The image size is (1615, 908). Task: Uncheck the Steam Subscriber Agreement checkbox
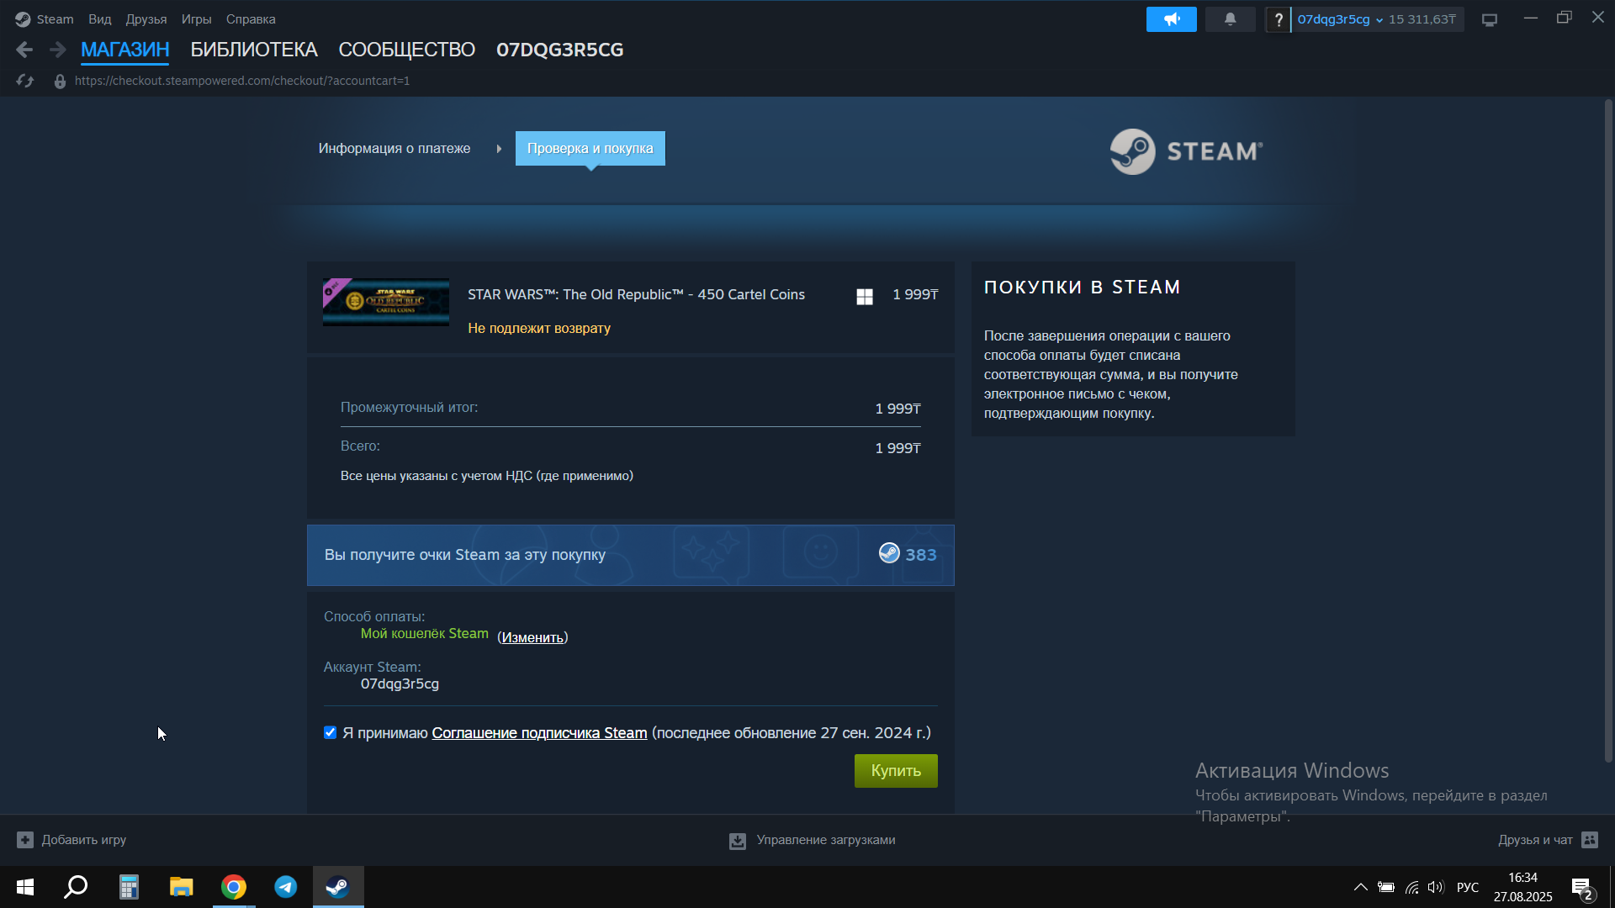click(x=330, y=732)
